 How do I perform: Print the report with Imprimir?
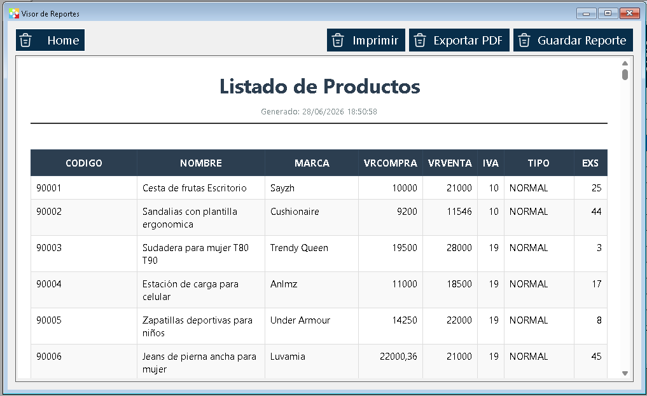pyautogui.click(x=366, y=40)
